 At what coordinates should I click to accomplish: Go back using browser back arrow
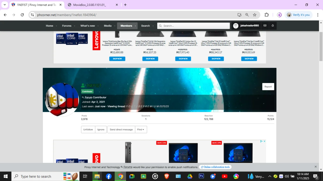(5, 15)
